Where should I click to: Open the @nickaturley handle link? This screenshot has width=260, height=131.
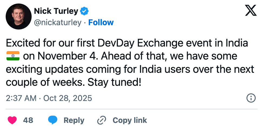click(x=58, y=22)
